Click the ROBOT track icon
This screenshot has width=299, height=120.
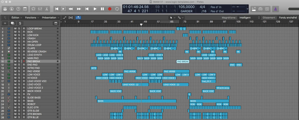tap(9, 104)
